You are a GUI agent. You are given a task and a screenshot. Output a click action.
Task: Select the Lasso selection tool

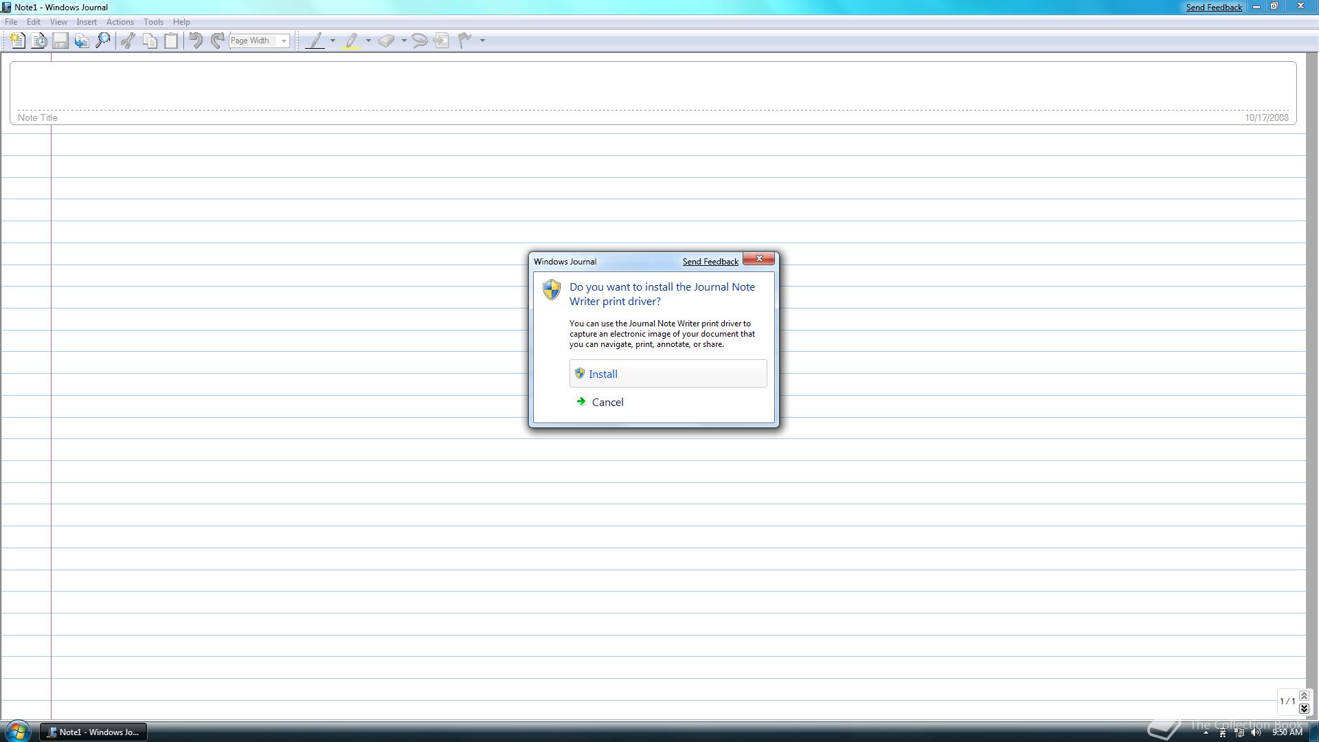coord(420,41)
